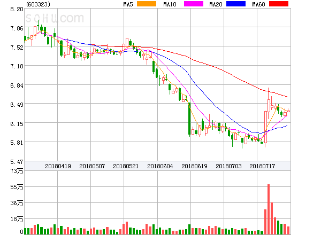Click the MA20 legend label
Screen dimensions: 321x235
[216, 4]
